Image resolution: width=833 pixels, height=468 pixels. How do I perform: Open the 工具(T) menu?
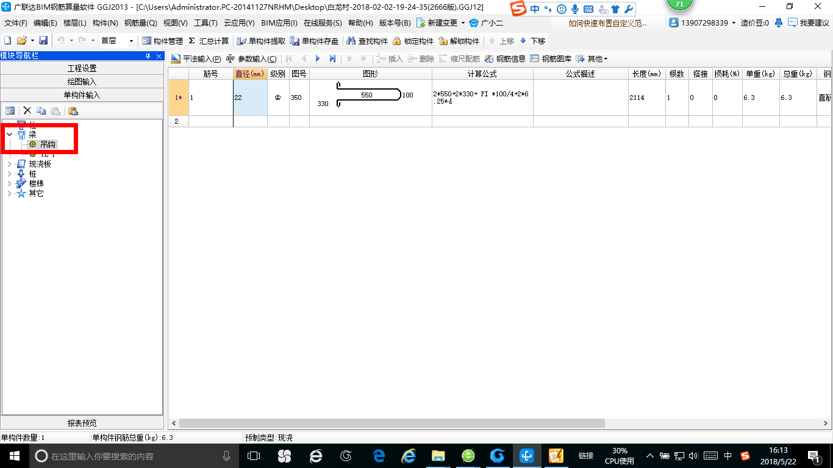206,23
